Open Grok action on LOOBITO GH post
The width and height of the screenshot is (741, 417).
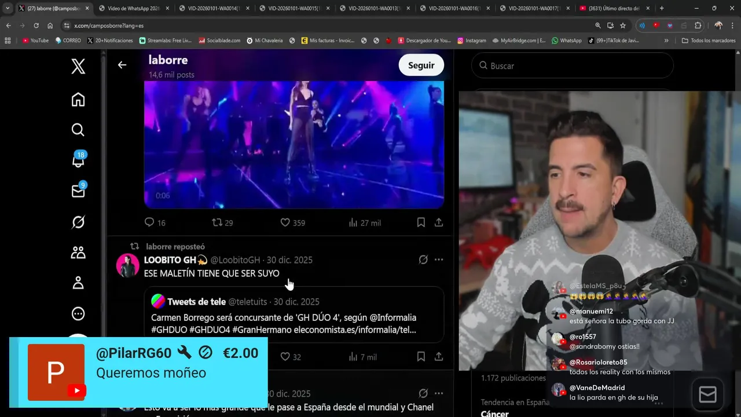click(x=423, y=259)
